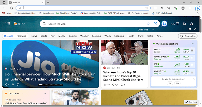202x107 pixels.
Task: Click the edit background icon
Action: (190, 29)
